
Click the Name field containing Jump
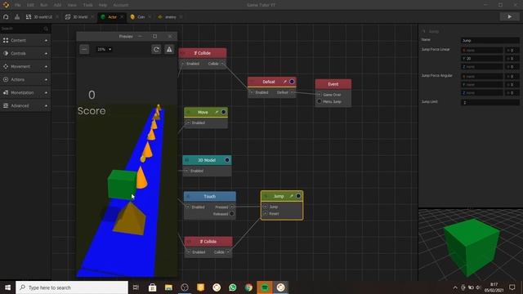(x=490, y=40)
